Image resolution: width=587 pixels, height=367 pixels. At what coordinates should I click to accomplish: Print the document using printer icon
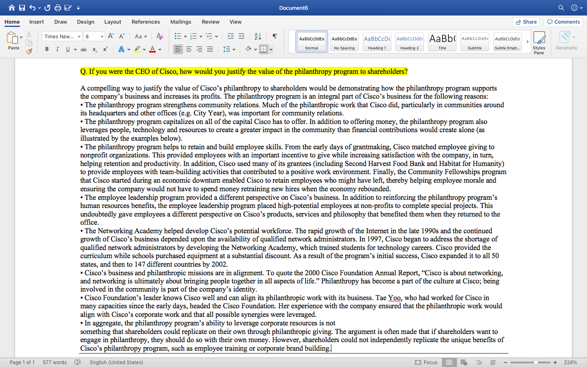(x=58, y=8)
